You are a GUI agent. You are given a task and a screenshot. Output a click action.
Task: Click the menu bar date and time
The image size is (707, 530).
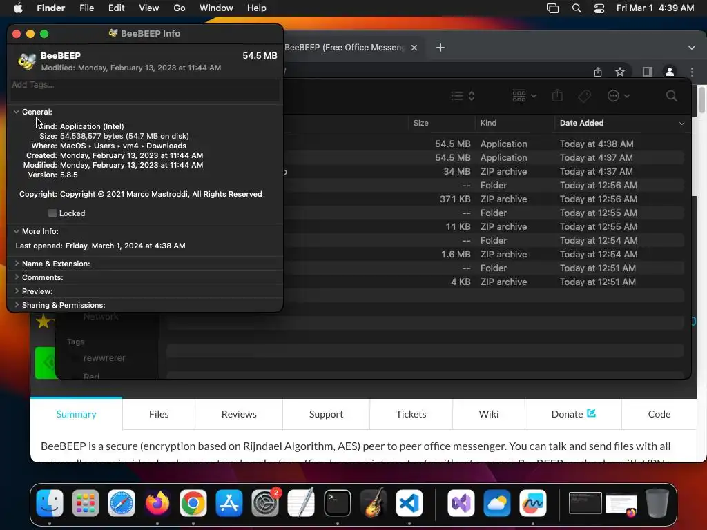pos(655,8)
